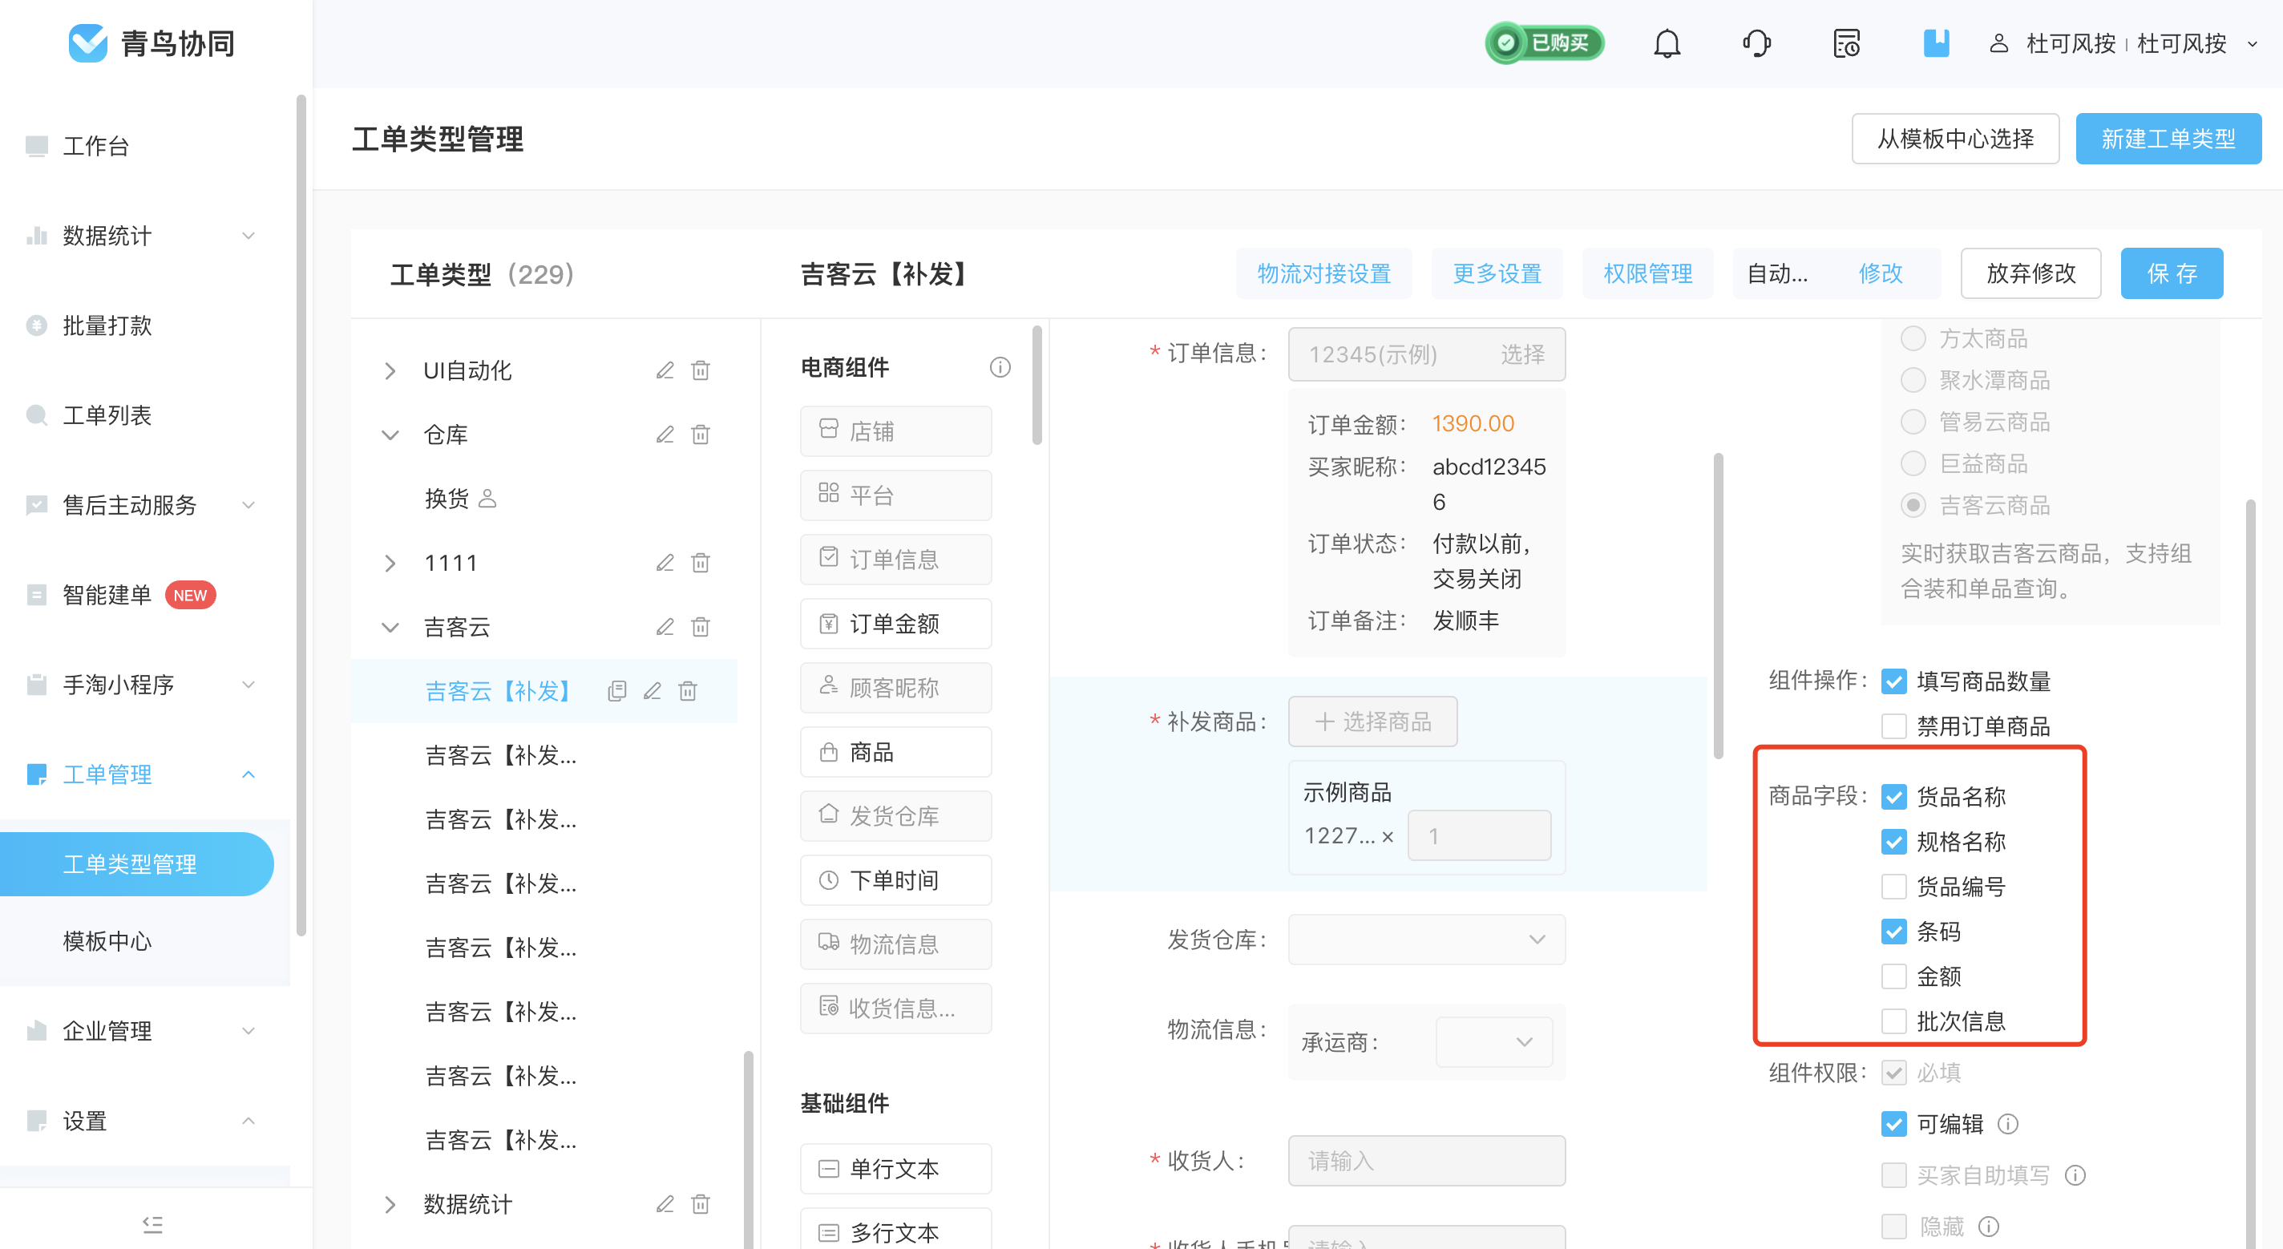Click 从模板中心选择 button
Viewport: 2283px width, 1249px height.
point(1955,139)
